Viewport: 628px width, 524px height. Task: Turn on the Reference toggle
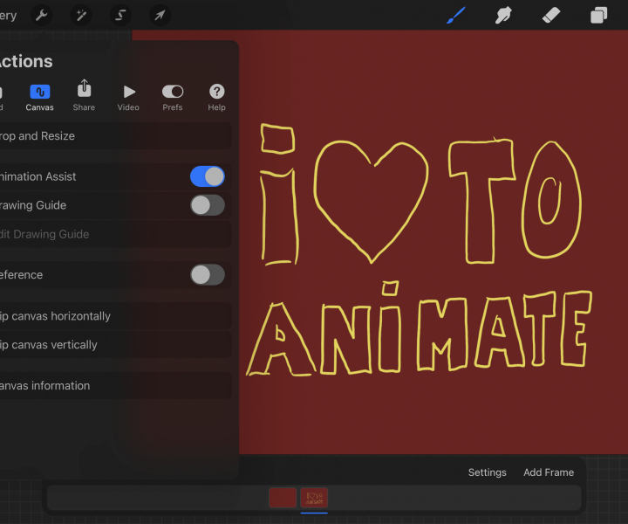click(x=208, y=275)
